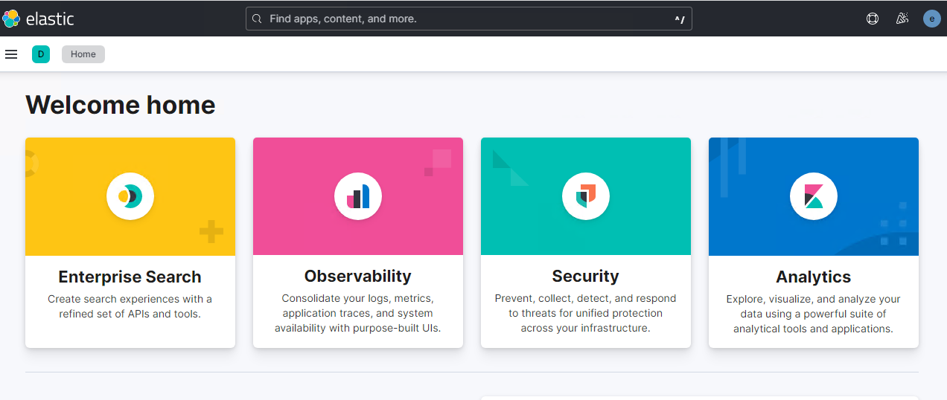
Task: Click 'Prevent, collect, detect' description text
Action: [x=586, y=313]
